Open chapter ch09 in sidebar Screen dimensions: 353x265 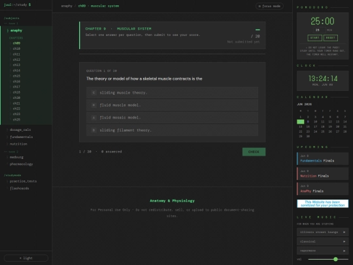16,43
